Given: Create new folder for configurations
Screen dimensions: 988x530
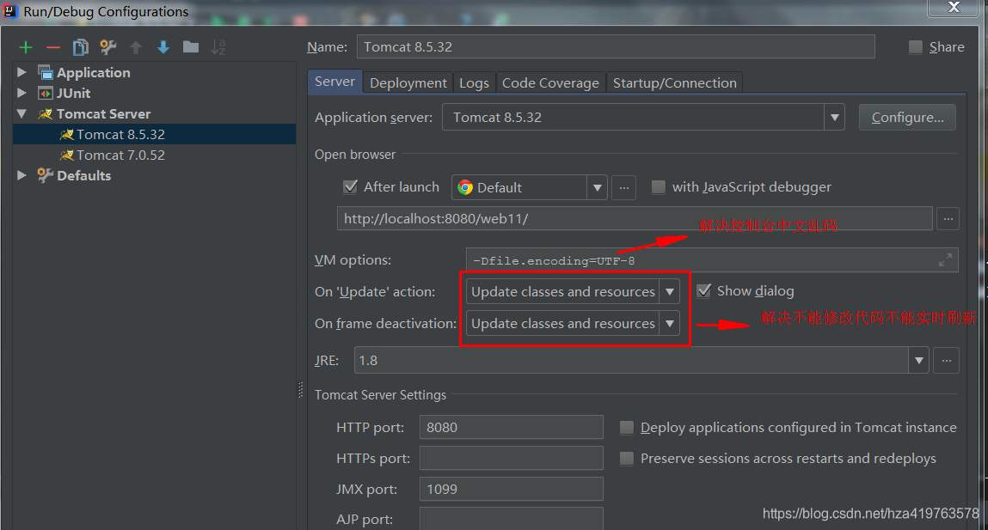Looking at the screenshot, I should click(191, 47).
